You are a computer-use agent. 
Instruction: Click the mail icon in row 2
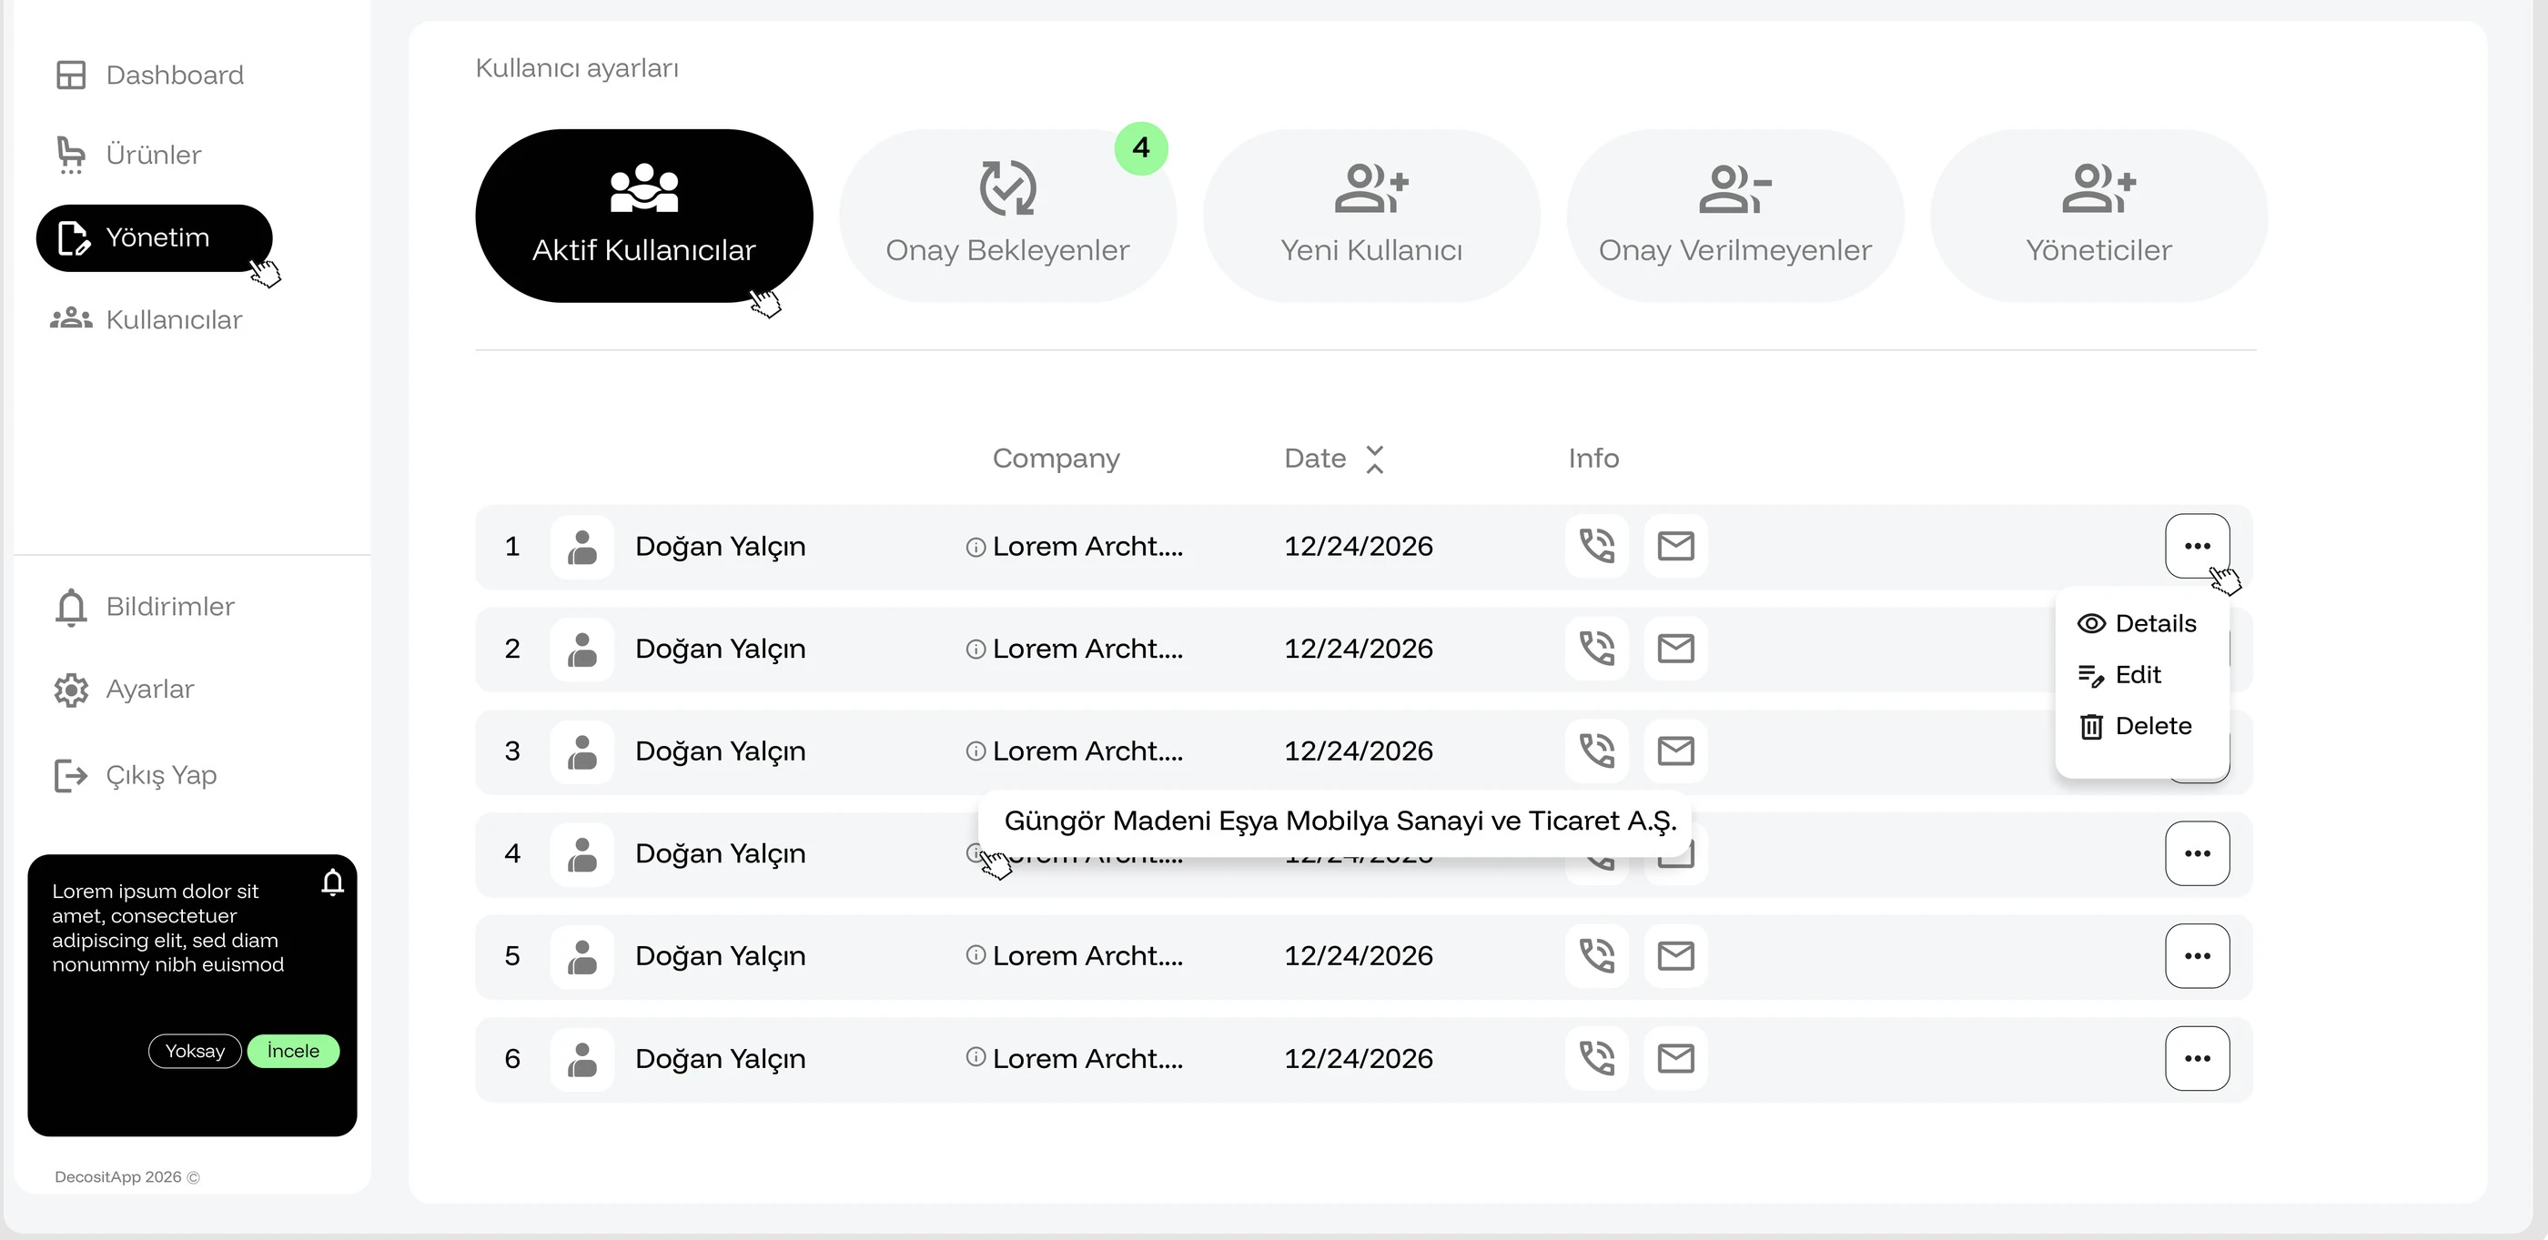point(1675,649)
